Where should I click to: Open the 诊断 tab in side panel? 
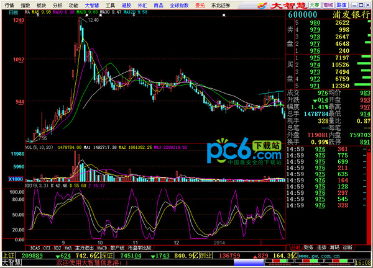click(346, 247)
